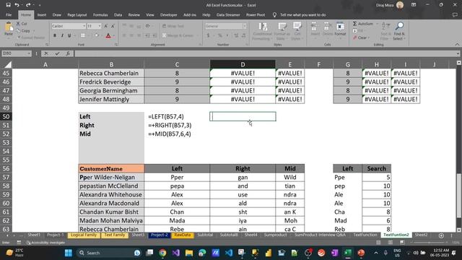Add a new sheet with the plus icon
The image size is (462, 260).
pos(441,235)
